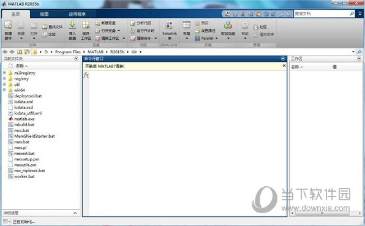This screenshot has width=365, height=226.
Task: Click the browse-for-folder icon in the address bar
Action: click(27, 51)
